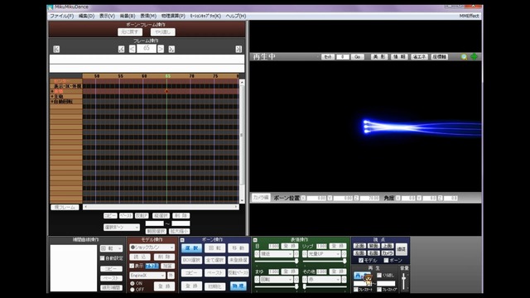Open the ファイル(F) menu
The width and height of the screenshot is (530, 298).
(62, 16)
